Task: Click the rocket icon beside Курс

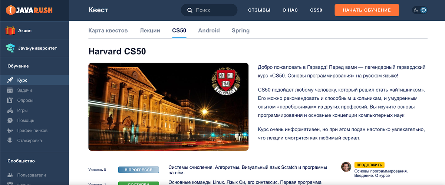Action: coord(10,80)
